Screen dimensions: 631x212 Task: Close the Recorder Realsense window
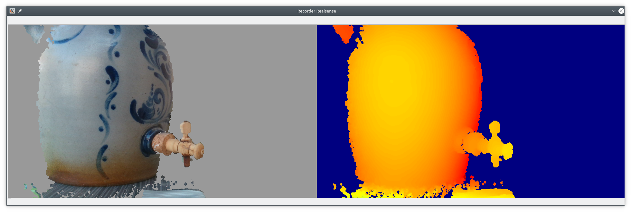[x=621, y=11]
